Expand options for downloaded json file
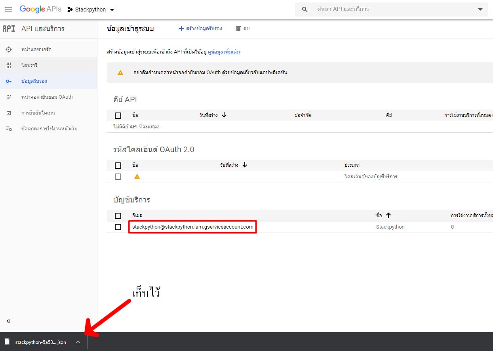 coord(78,342)
